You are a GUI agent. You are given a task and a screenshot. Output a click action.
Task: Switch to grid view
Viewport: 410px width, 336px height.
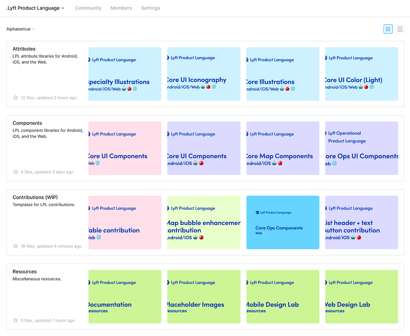click(388, 29)
